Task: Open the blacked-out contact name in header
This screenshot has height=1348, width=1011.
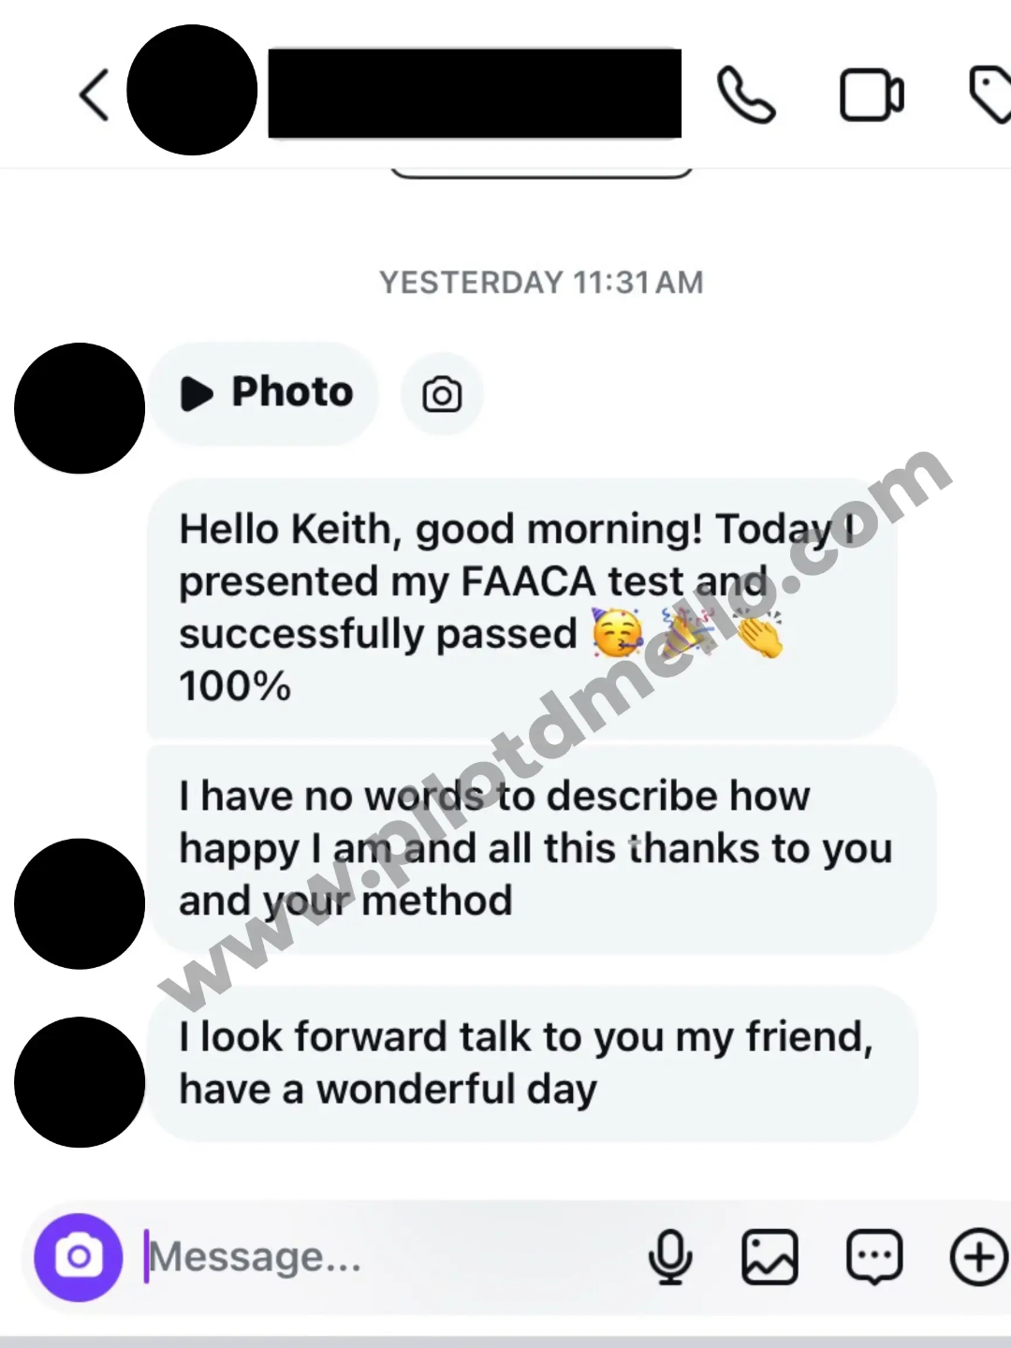Action: point(475,94)
